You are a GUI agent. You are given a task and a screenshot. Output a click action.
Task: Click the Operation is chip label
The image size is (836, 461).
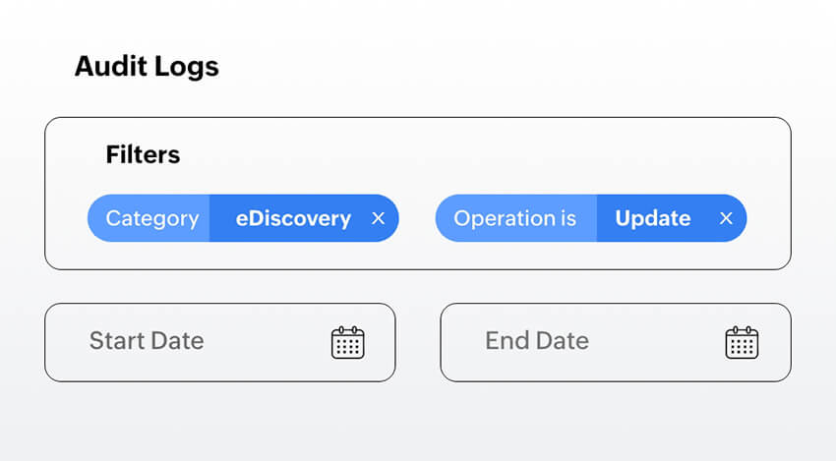(514, 218)
